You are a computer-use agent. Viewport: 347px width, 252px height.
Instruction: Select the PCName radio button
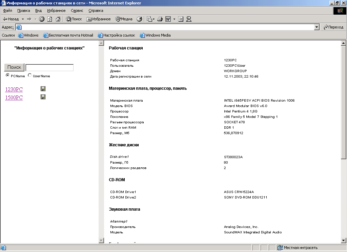coord(8,75)
